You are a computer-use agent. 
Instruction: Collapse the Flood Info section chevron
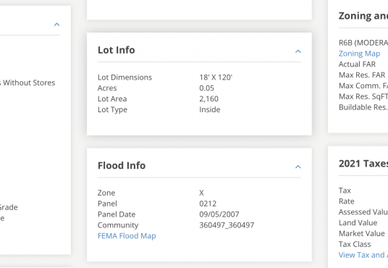point(298,167)
